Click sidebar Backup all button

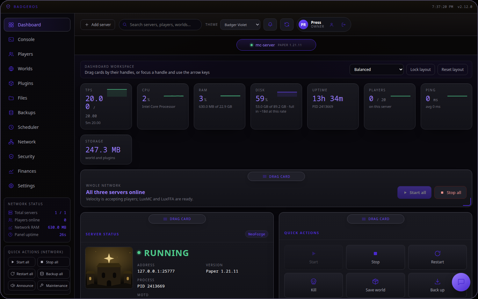(54, 274)
